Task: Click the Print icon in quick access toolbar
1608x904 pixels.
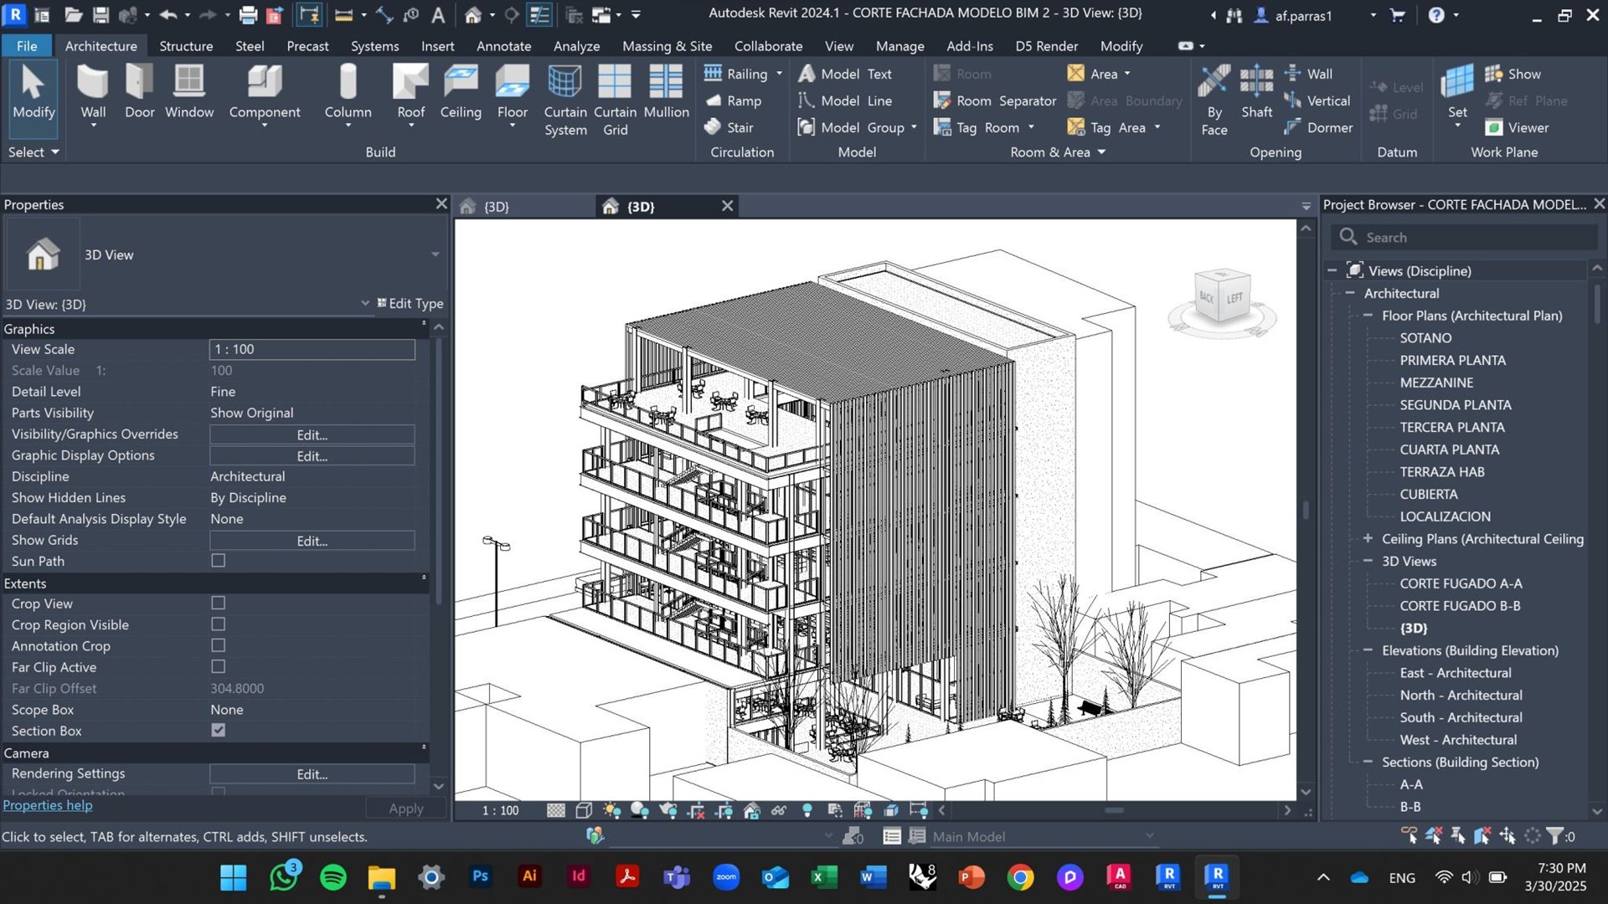Action: click(247, 14)
